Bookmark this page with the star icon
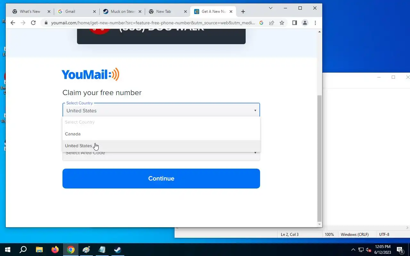The height and width of the screenshot is (256, 410). tap(282, 23)
